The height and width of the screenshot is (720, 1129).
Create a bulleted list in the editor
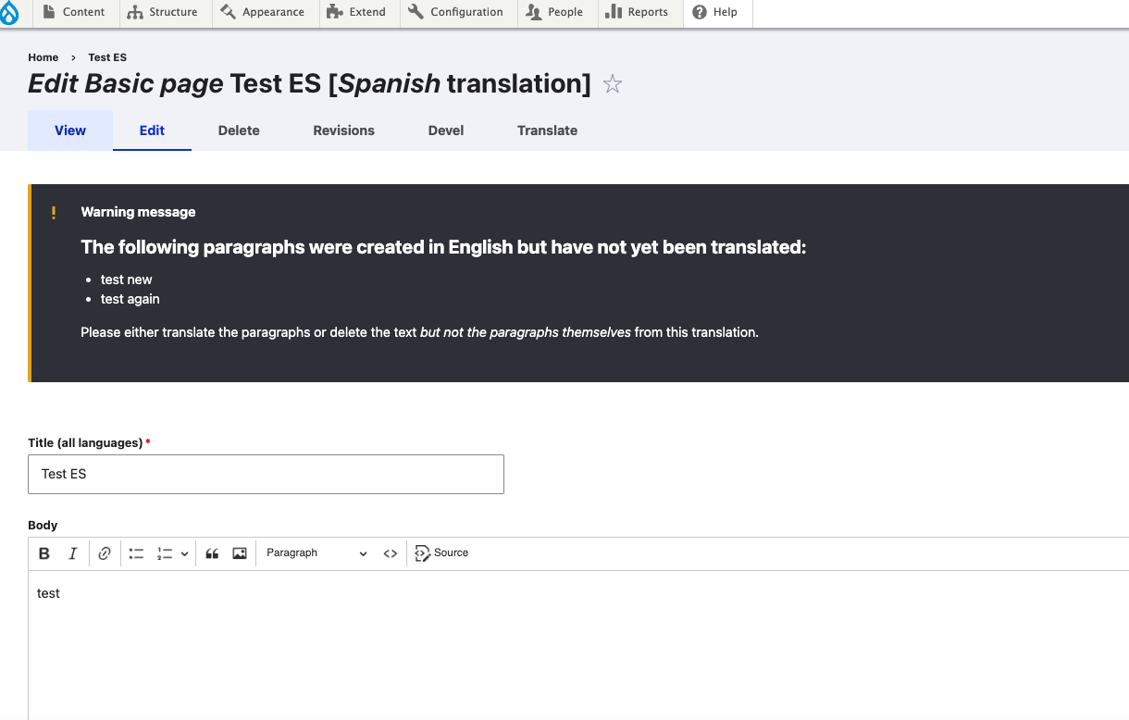[136, 552]
